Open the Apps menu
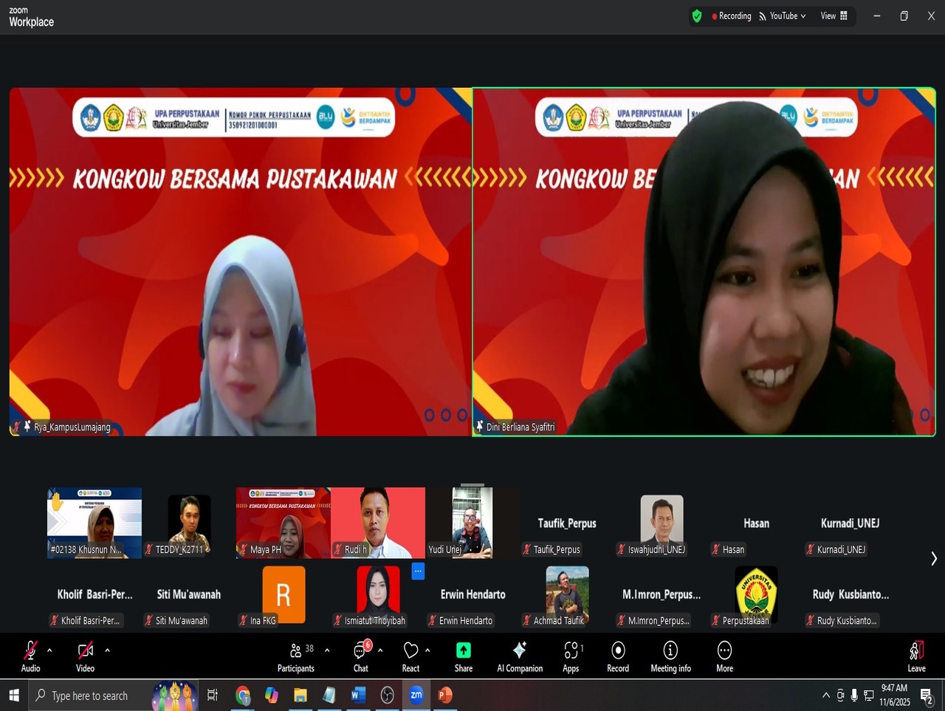Viewport: 945px width, 711px height. 571,656
